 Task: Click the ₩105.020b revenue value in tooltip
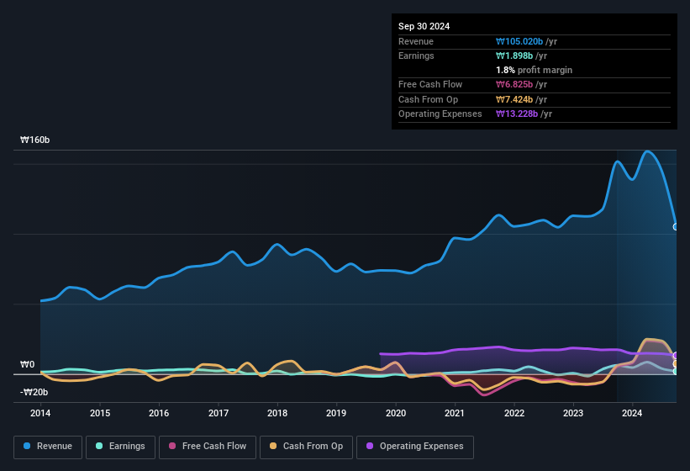[519, 41]
